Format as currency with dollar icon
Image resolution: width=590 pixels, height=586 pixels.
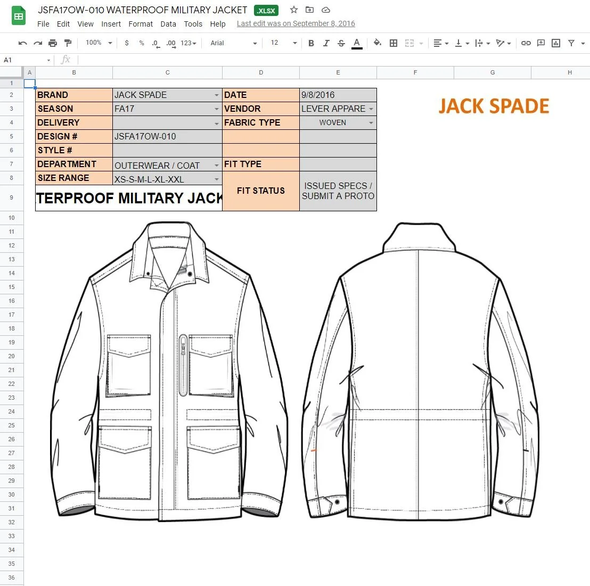click(127, 43)
